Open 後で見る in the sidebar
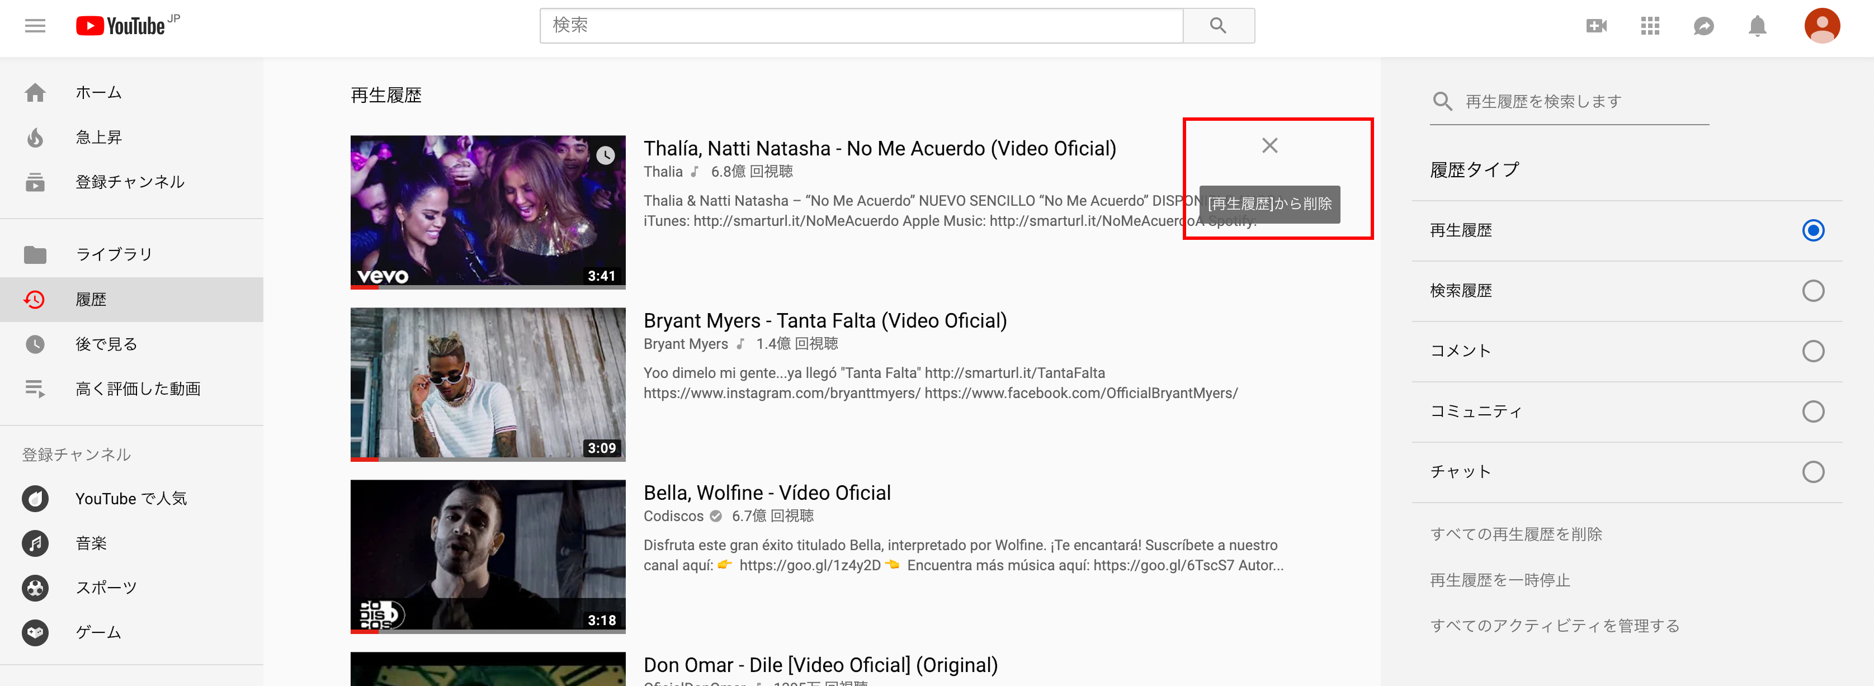This screenshot has height=686, width=1874. [131, 344]
